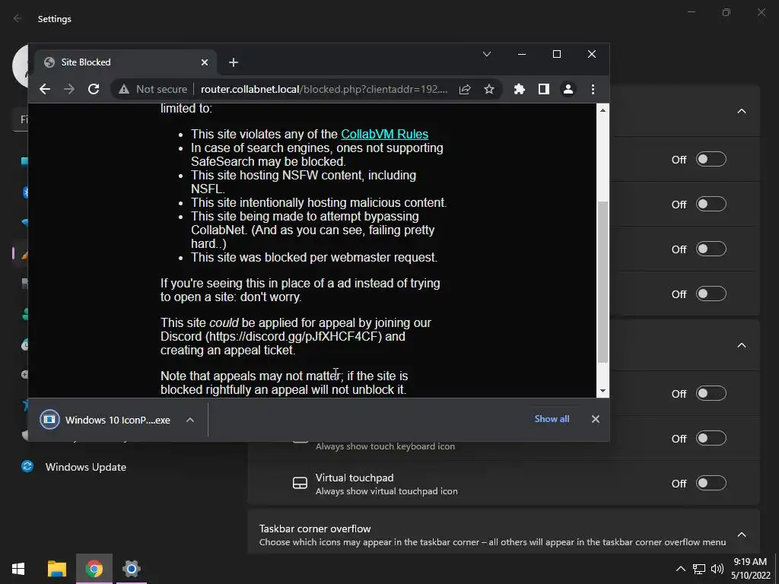This screenshot has width=779, height=584.
Task: Open File Explorer from the taskbar
Action: 57,569
